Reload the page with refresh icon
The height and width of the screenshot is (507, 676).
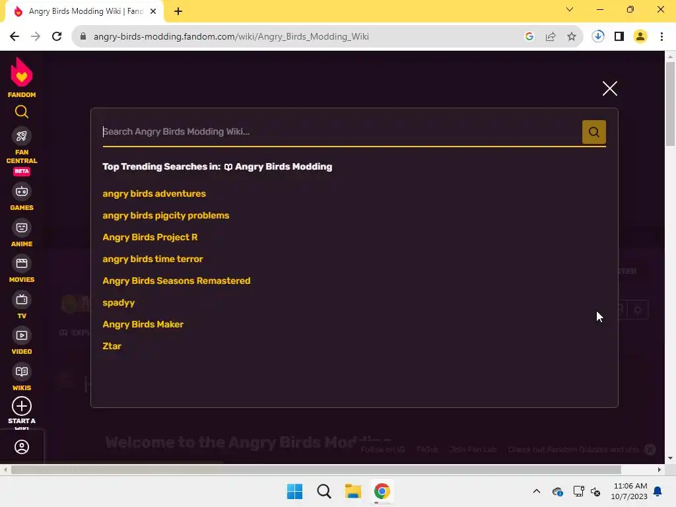(57, 37)
